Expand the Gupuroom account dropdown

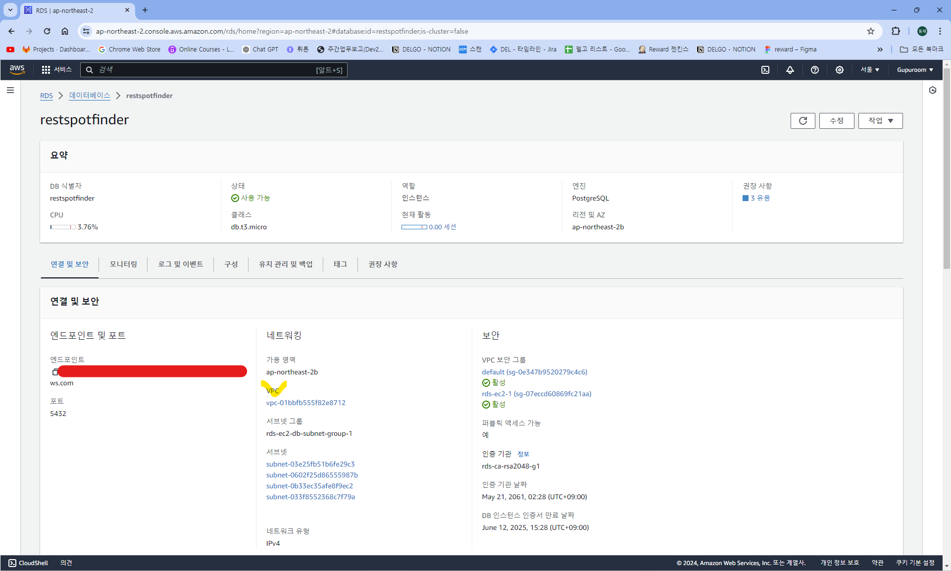915,70
